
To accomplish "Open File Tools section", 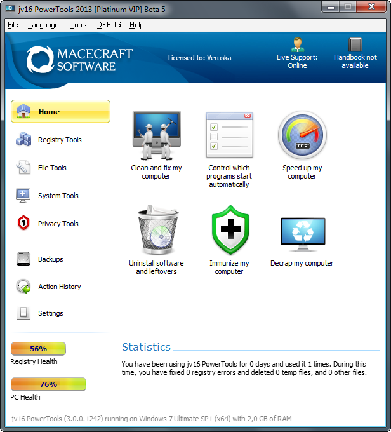I will tap(52, 168).
